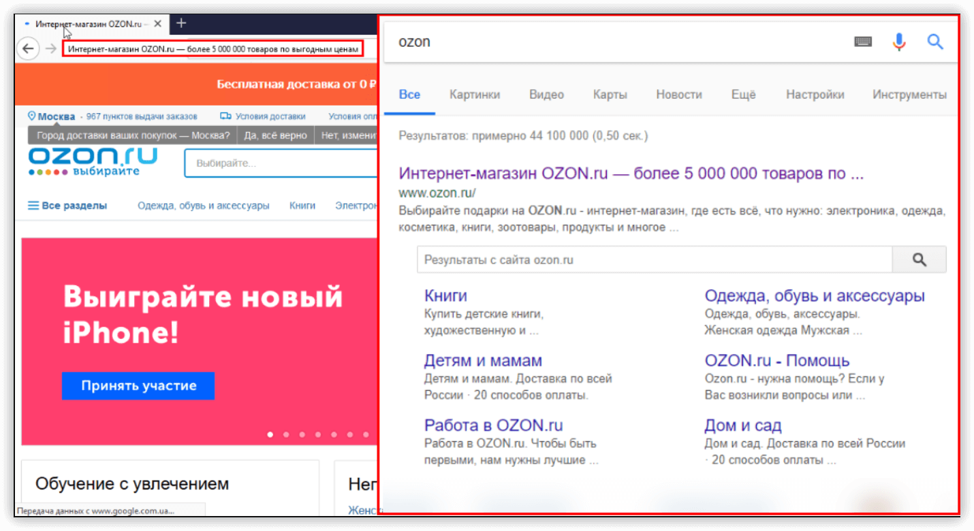Open the OZON.ru - Помощь sitelink
974x531 pixels.
tap(777, 361)
